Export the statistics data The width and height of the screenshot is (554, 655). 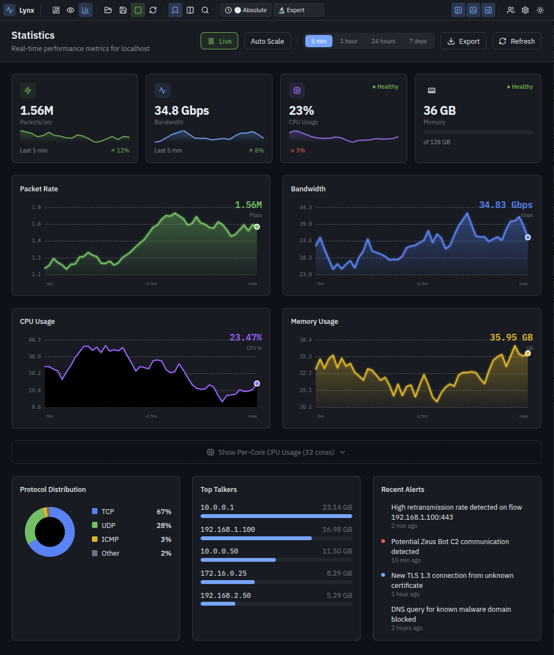tap(463, 40)
